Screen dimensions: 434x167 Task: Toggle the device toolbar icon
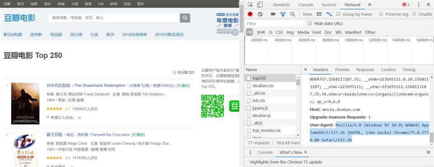pyautogui.click(x=259, y=5)
